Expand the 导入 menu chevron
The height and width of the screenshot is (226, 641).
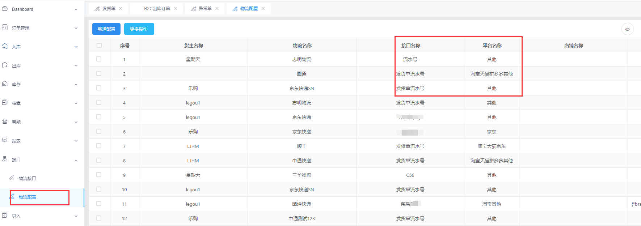[76, 216]
